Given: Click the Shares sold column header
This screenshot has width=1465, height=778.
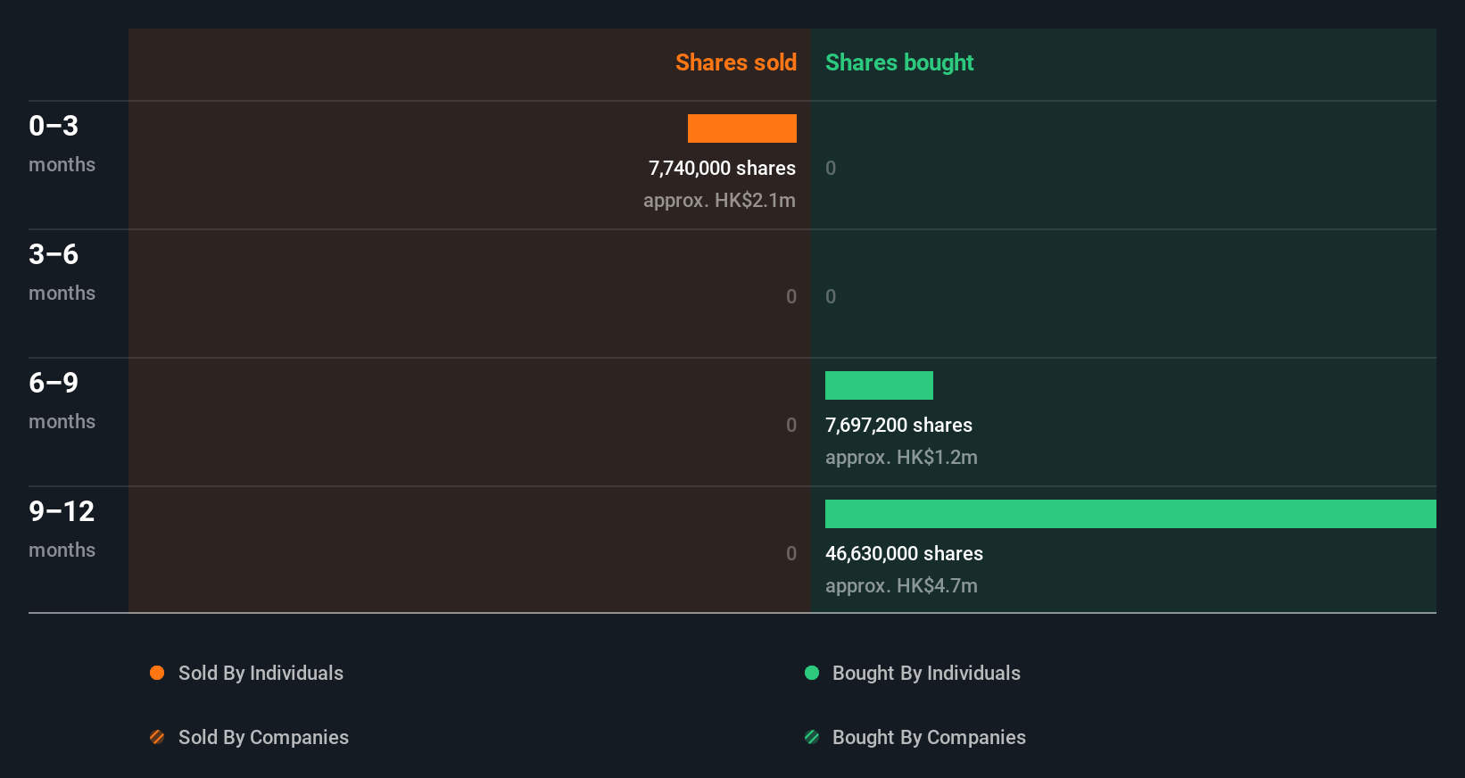Looking at the screenshot, I should (x=736, y=62).
